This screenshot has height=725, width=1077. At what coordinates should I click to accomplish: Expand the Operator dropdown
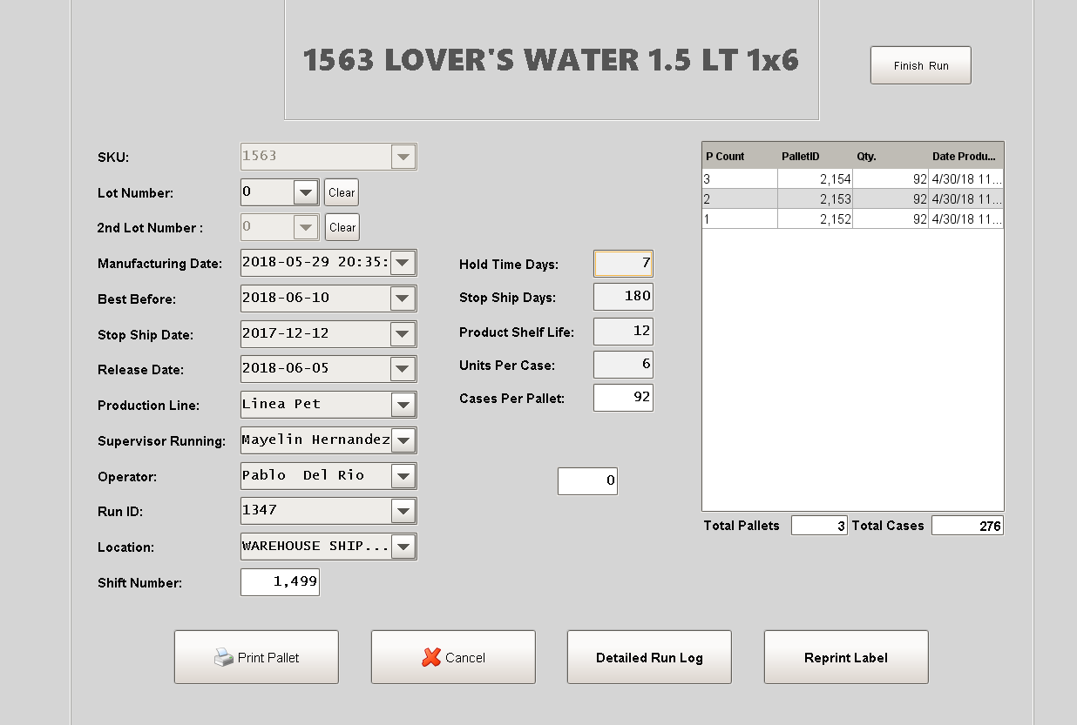[x=403, y=476]
